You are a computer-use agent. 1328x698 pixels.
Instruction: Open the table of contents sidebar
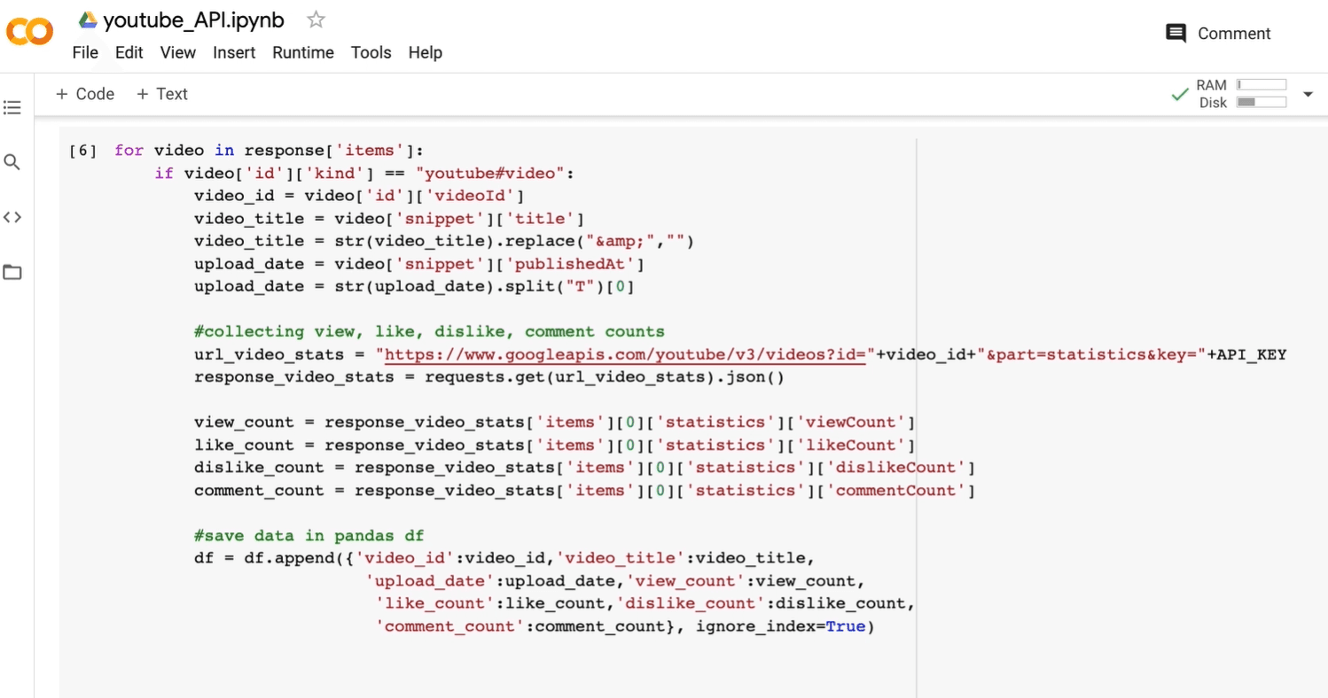[x=12, y=106]
